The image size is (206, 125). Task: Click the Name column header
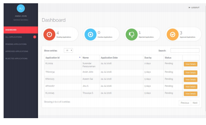pos(90,58)
